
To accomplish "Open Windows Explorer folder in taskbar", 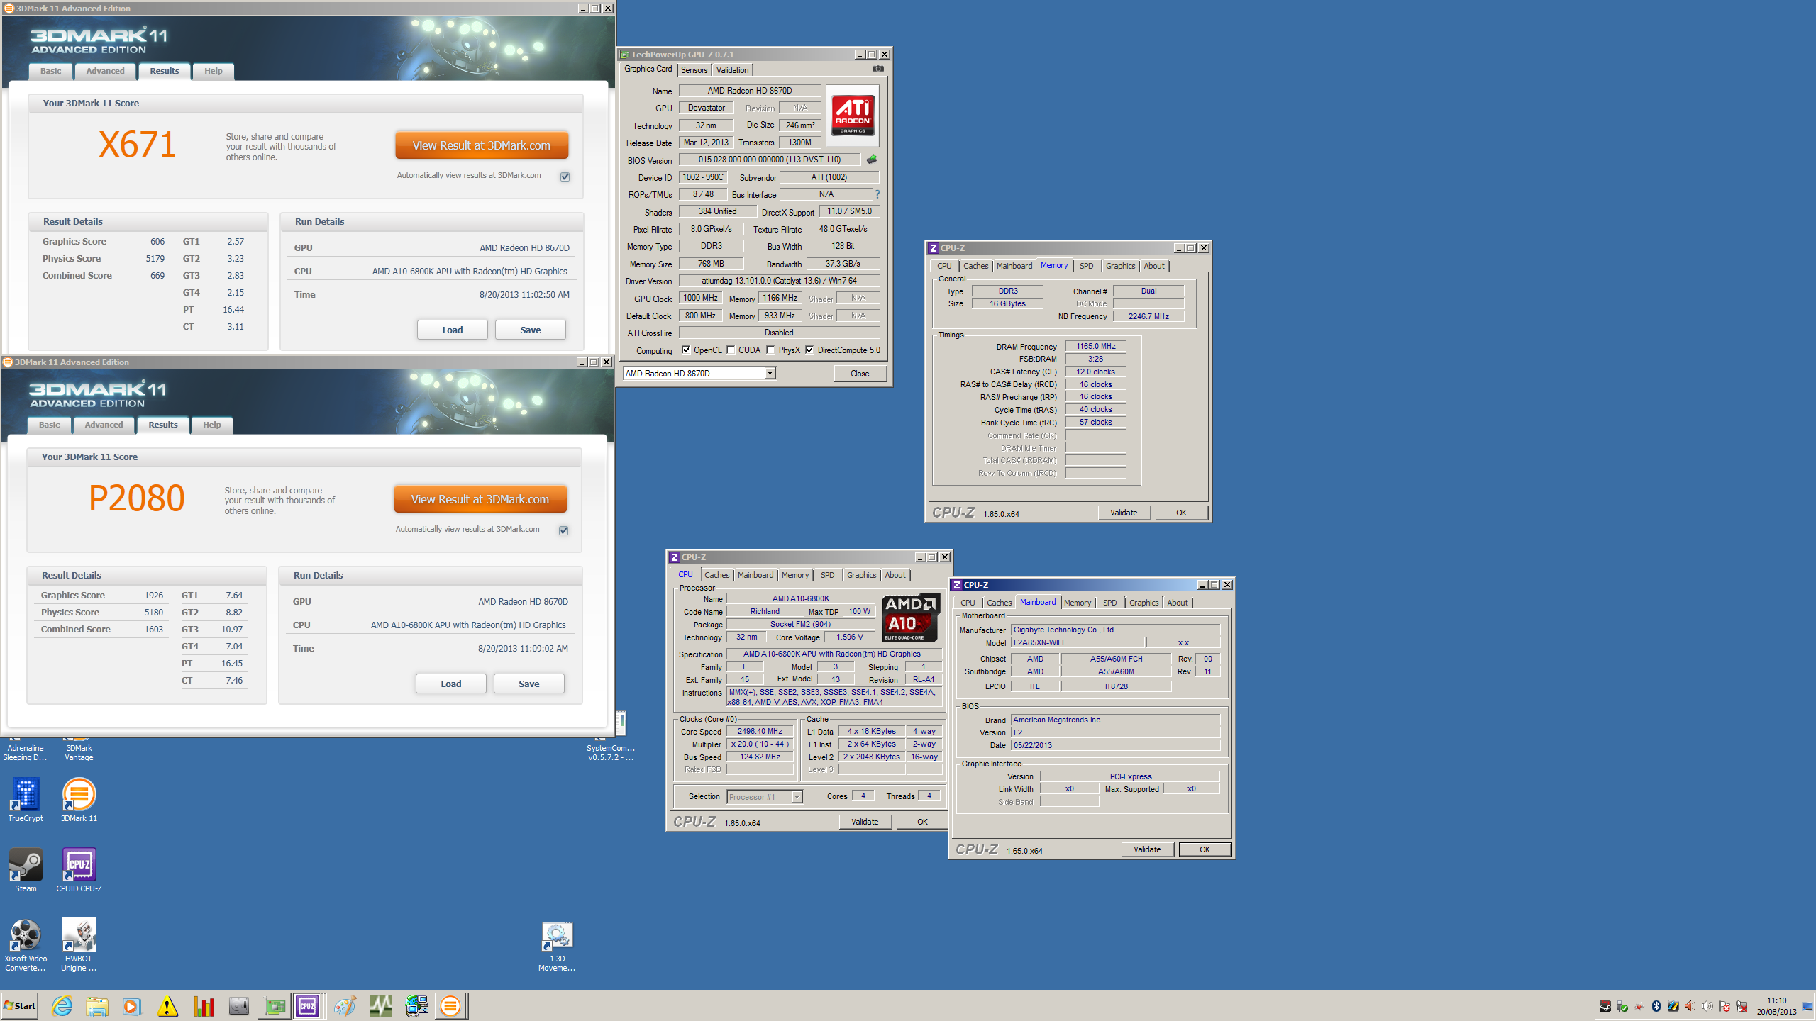I will point(97,1006).
